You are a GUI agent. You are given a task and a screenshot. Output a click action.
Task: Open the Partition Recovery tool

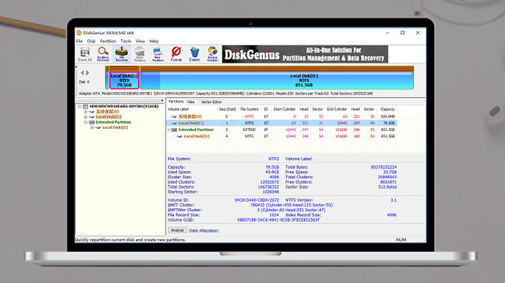click(x=103, y=54)
